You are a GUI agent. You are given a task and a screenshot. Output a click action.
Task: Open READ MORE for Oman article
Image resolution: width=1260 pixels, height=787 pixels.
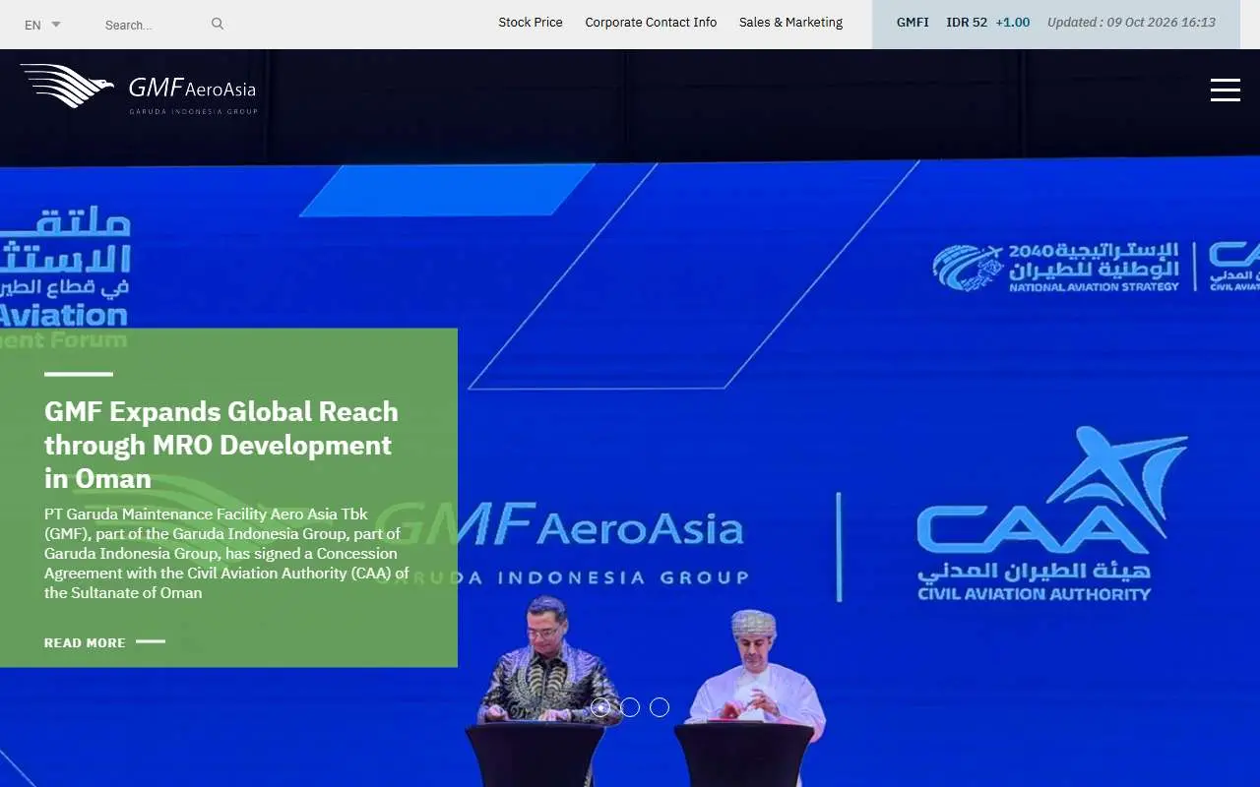104,642
